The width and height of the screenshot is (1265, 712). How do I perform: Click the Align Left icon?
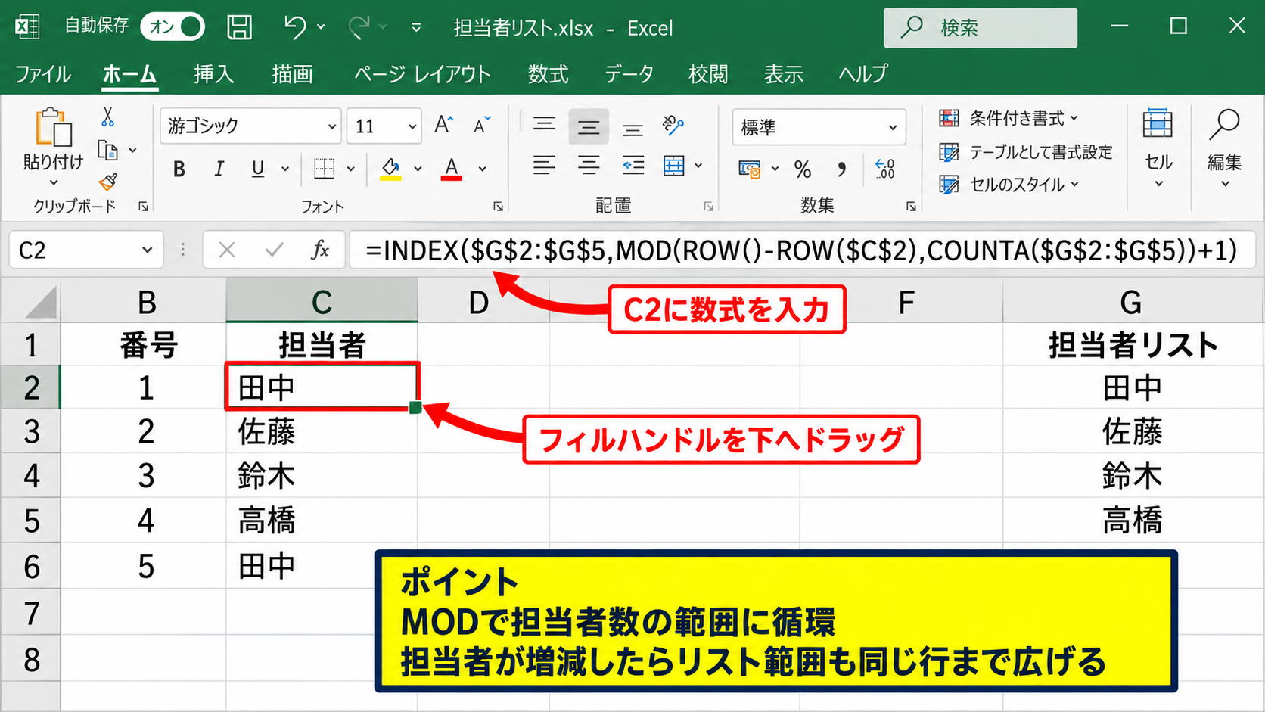click(544, 166)
